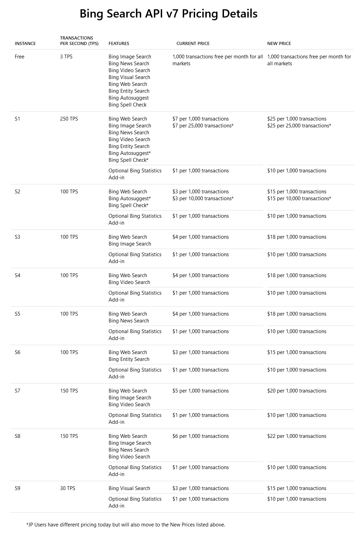Click the FEATURES column header
The height and width of the screenshot is (534, 360).
click(119, 44)
